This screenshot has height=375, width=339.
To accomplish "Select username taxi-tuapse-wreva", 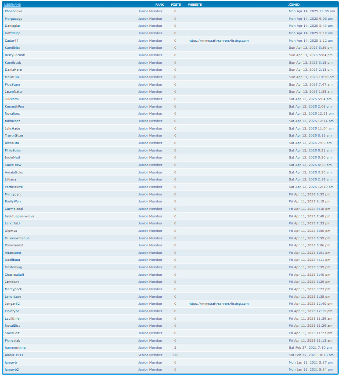I will click(x=19, y=216).
